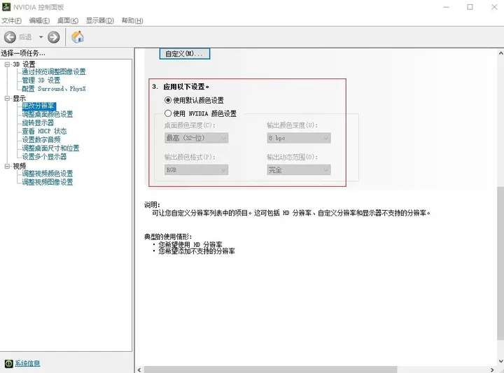
Task: Open the 输出颜色格式 RGB dropdown
Action: 196,169
